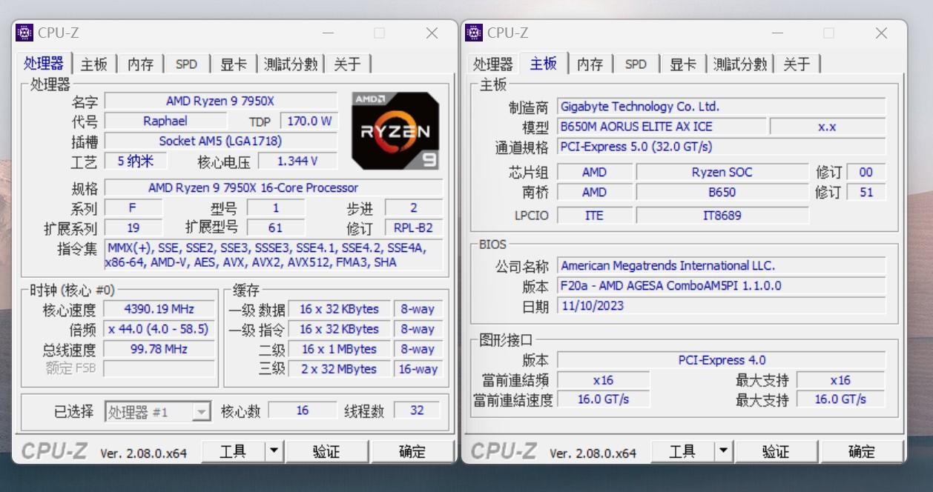Click the 工艺 value 5 纳米
This screenshot has width=933, height=492.
tap(136, 161)
